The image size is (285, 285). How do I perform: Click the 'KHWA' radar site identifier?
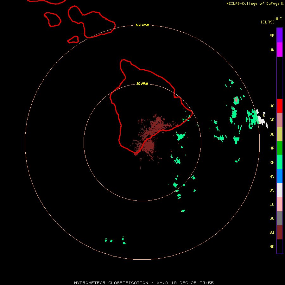pos(162,283)
